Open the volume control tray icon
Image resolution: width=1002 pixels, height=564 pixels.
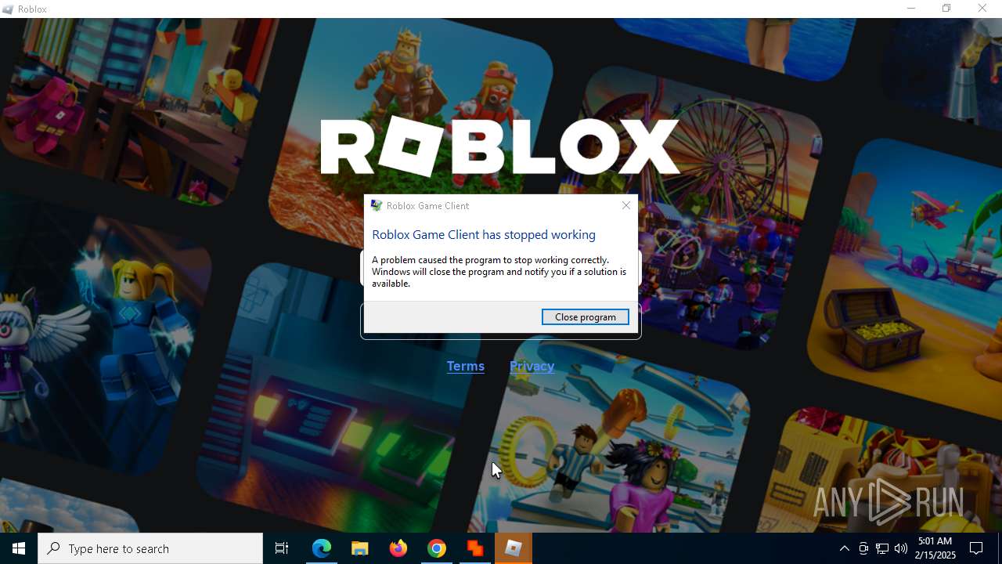901,548
